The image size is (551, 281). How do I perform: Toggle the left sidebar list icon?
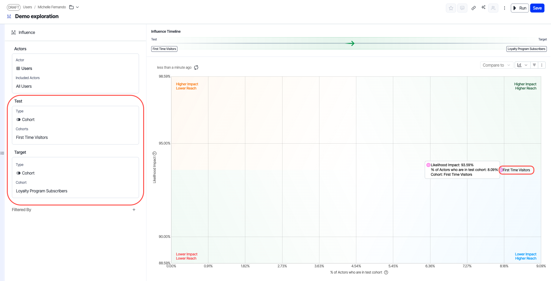pos(2,153)
